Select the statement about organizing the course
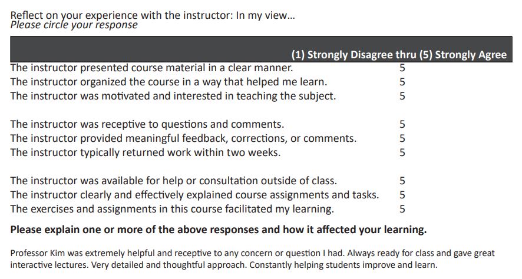522x279 pixels. pos(169,82)
